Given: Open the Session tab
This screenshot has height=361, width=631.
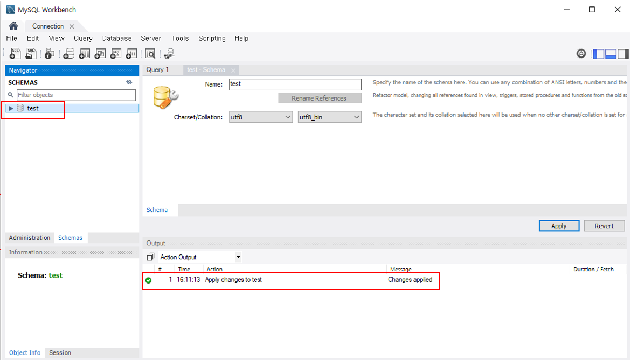Looking at the screenshot, I should point(60,352).
